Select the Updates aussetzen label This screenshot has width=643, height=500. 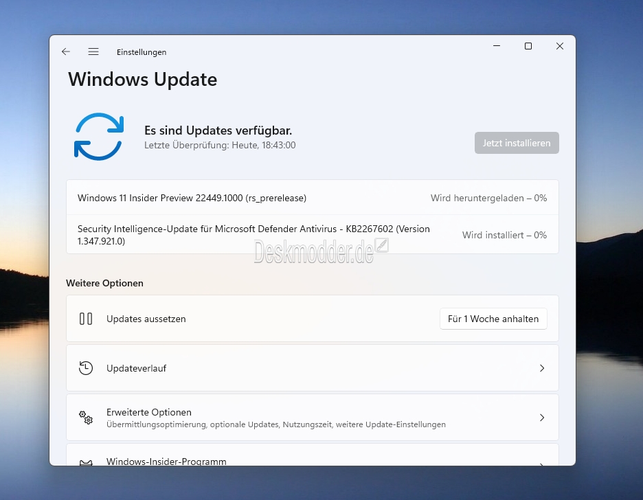coord(146,319)
